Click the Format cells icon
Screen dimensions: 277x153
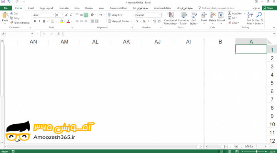pyautogui.click(x=221, y=15)
